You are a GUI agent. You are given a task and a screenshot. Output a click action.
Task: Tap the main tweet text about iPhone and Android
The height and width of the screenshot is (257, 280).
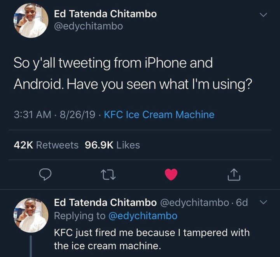[133, 73]
